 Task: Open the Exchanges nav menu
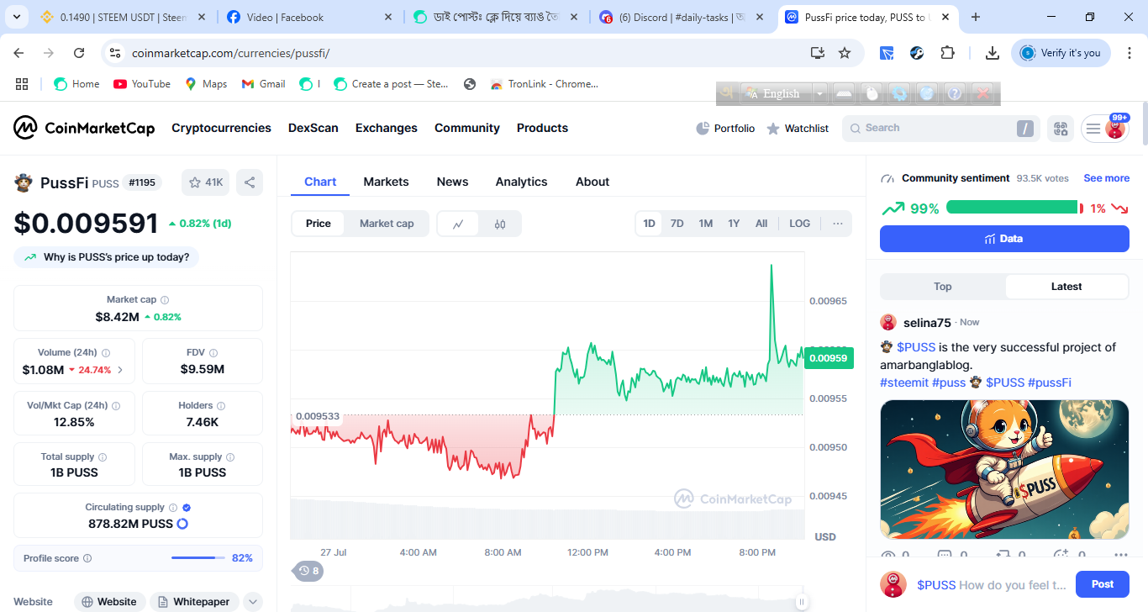[x=387, y=128]
